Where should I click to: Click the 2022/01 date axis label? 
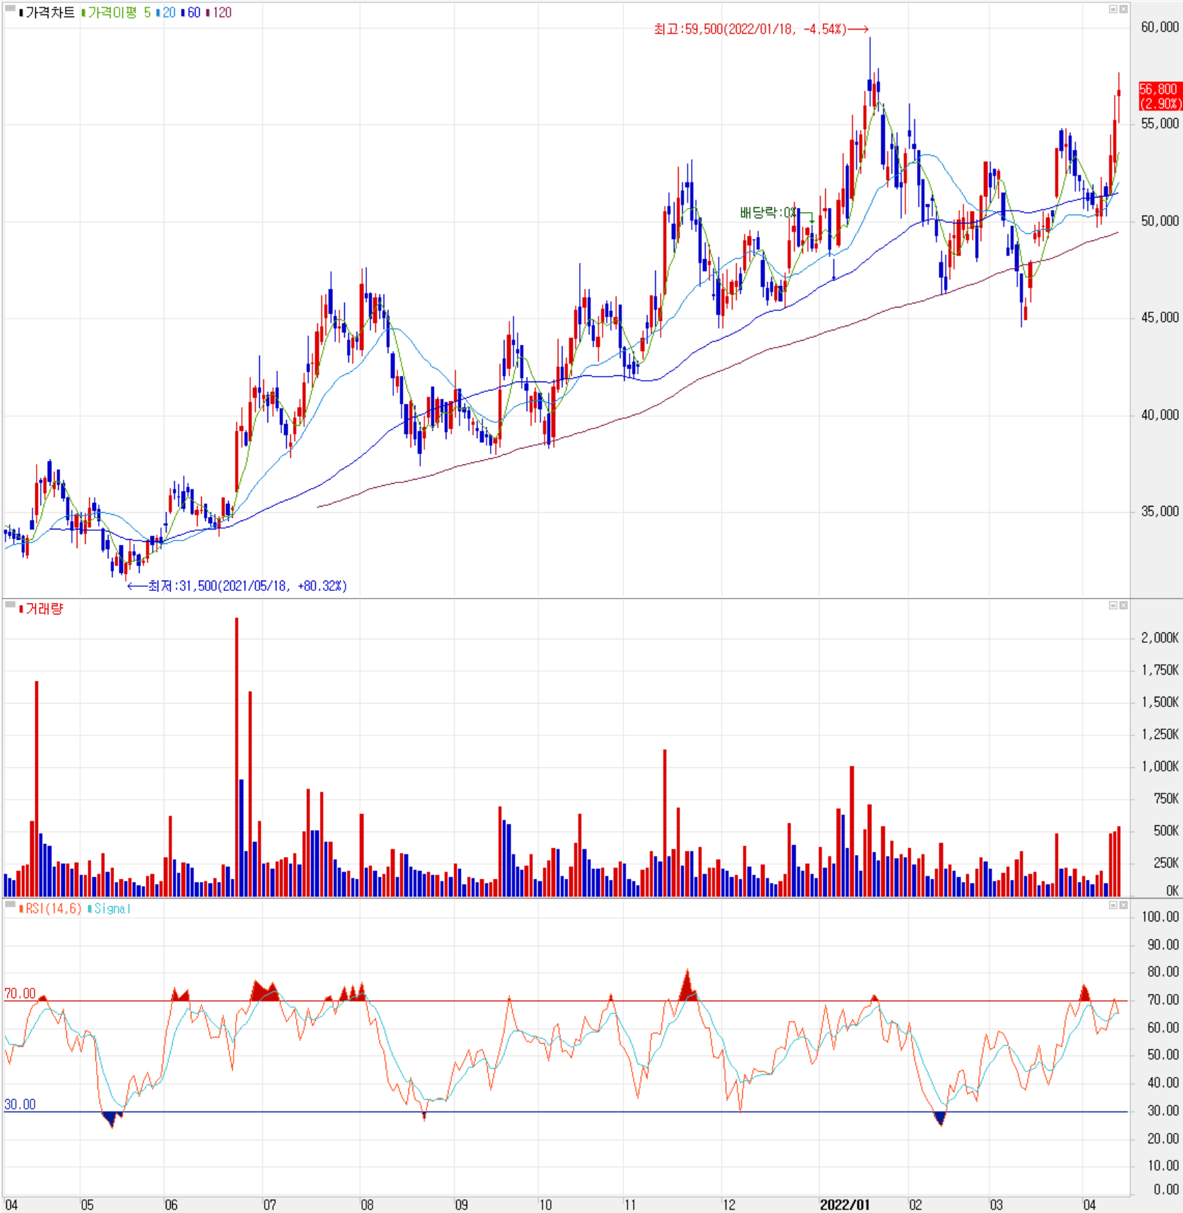pos(844,1205)
